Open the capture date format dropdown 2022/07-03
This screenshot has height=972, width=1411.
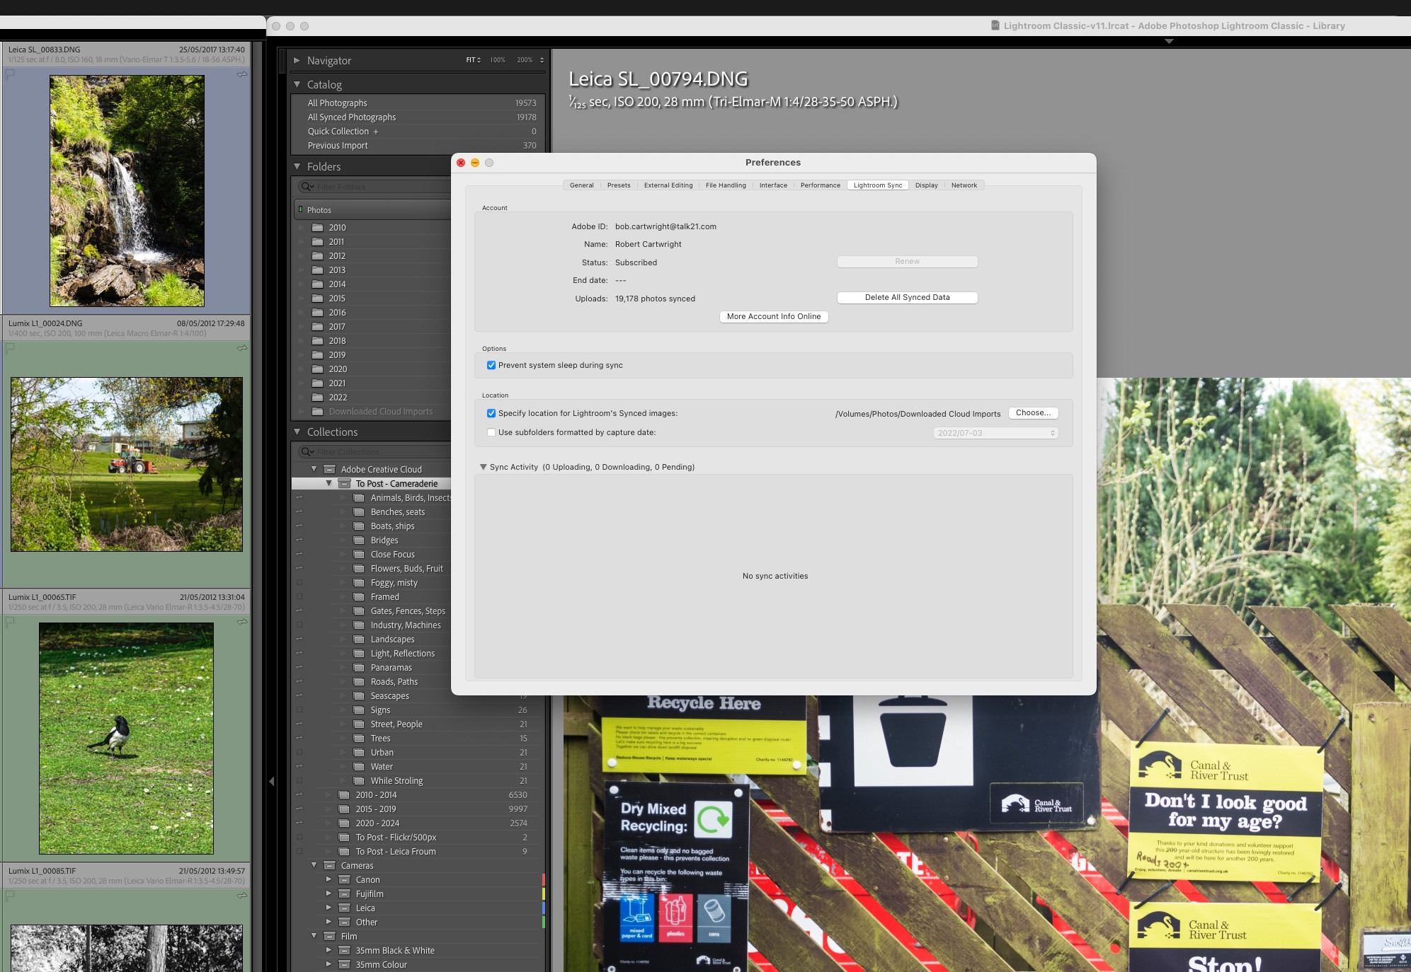point(995,433)
